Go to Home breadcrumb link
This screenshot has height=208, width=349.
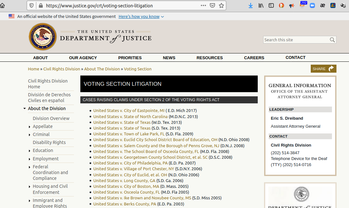33,69
